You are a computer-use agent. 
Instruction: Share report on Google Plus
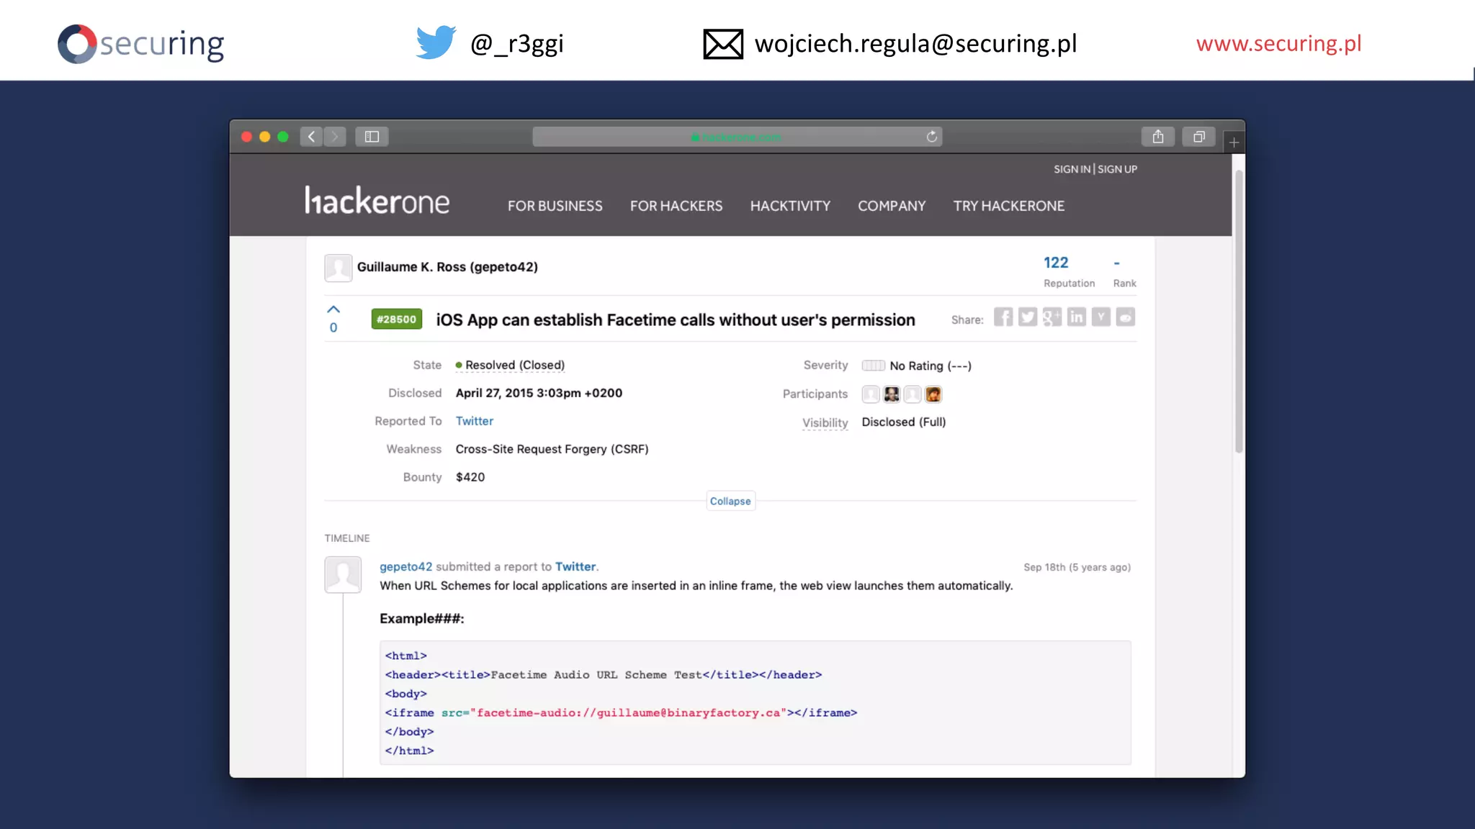pos(1052,317)
